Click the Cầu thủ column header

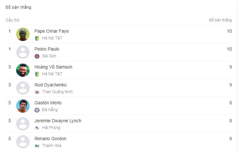click(13, 20)
